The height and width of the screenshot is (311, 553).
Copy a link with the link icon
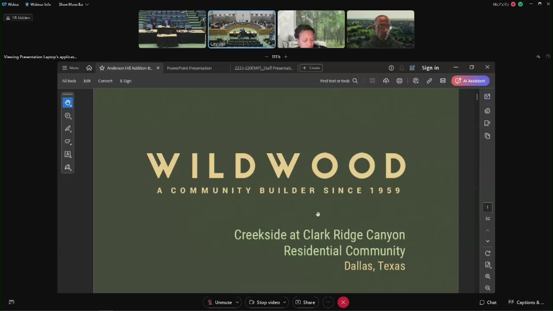(x=429, y=81)
